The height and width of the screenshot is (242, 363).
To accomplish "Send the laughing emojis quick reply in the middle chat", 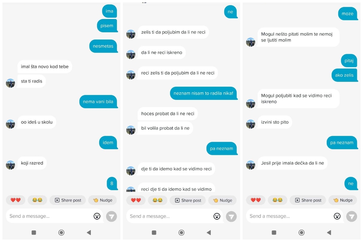I will [x=157, y=200].
